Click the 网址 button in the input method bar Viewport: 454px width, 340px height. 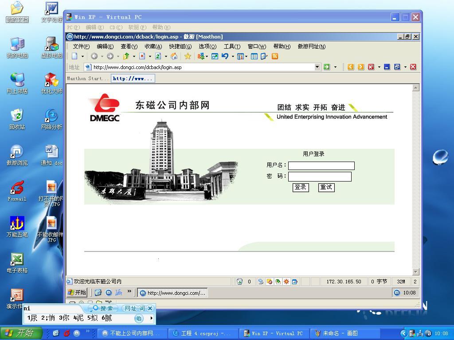[131, 309]
